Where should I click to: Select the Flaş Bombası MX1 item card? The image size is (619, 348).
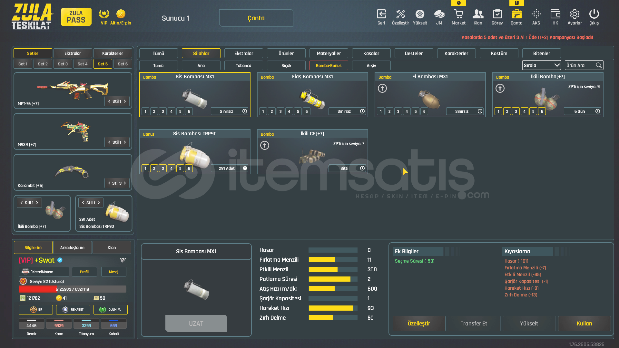[x=312, y=95]
